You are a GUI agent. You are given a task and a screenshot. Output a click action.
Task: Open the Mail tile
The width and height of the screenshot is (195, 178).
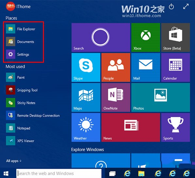(x=146, y=67)
